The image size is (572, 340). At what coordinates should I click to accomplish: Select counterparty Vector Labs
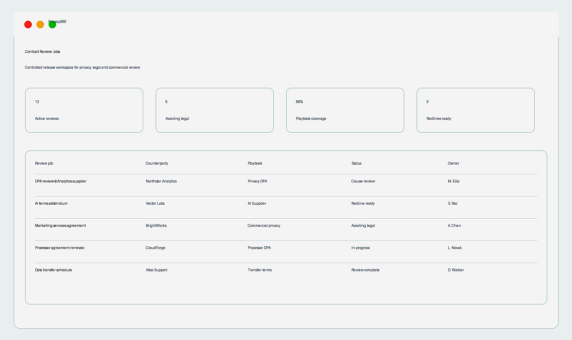(x=155, y=203)
